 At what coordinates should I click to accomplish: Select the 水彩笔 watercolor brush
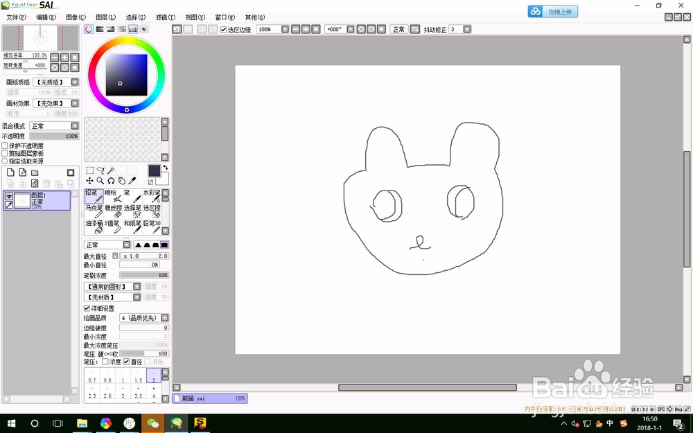click(152, 196)
